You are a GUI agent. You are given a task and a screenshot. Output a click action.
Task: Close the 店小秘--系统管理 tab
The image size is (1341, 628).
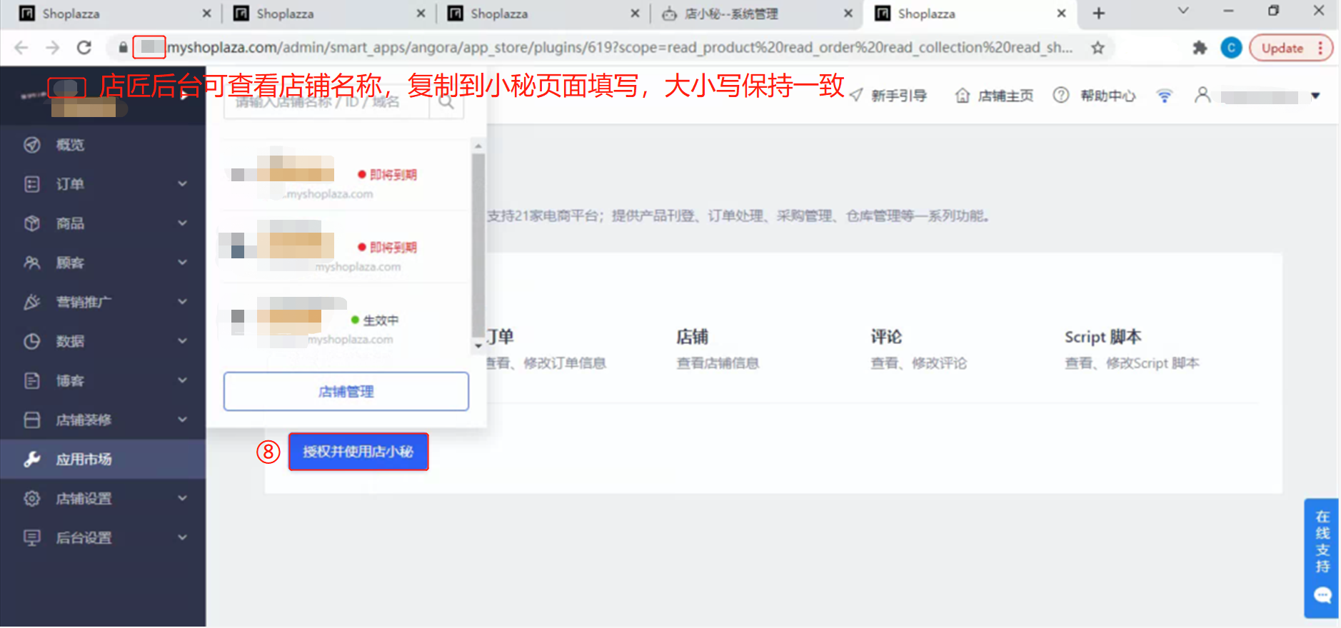(848, 14)
